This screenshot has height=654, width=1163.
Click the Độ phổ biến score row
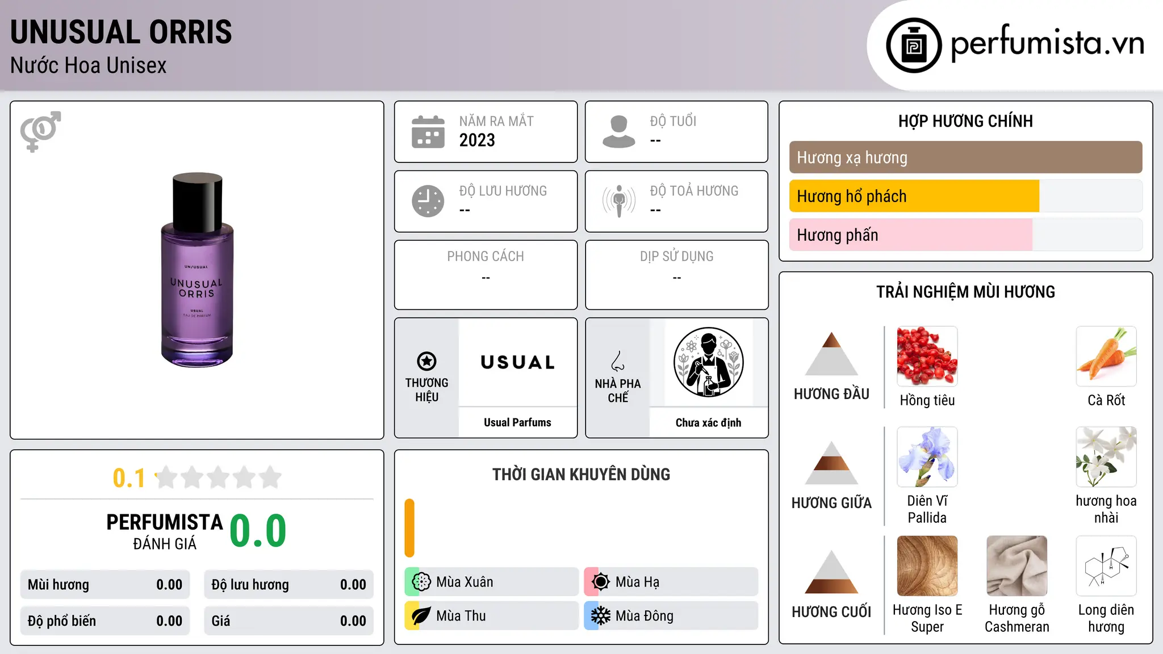point(105,621)
